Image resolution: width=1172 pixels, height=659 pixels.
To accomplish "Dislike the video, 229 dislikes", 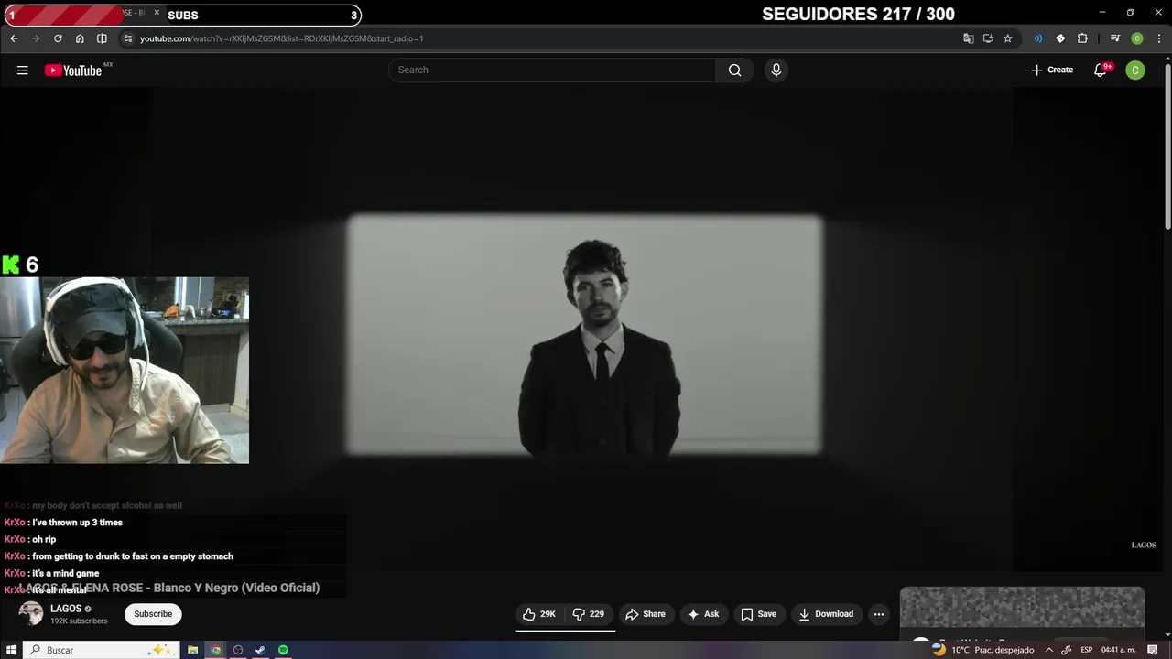I will click(589, 614).
